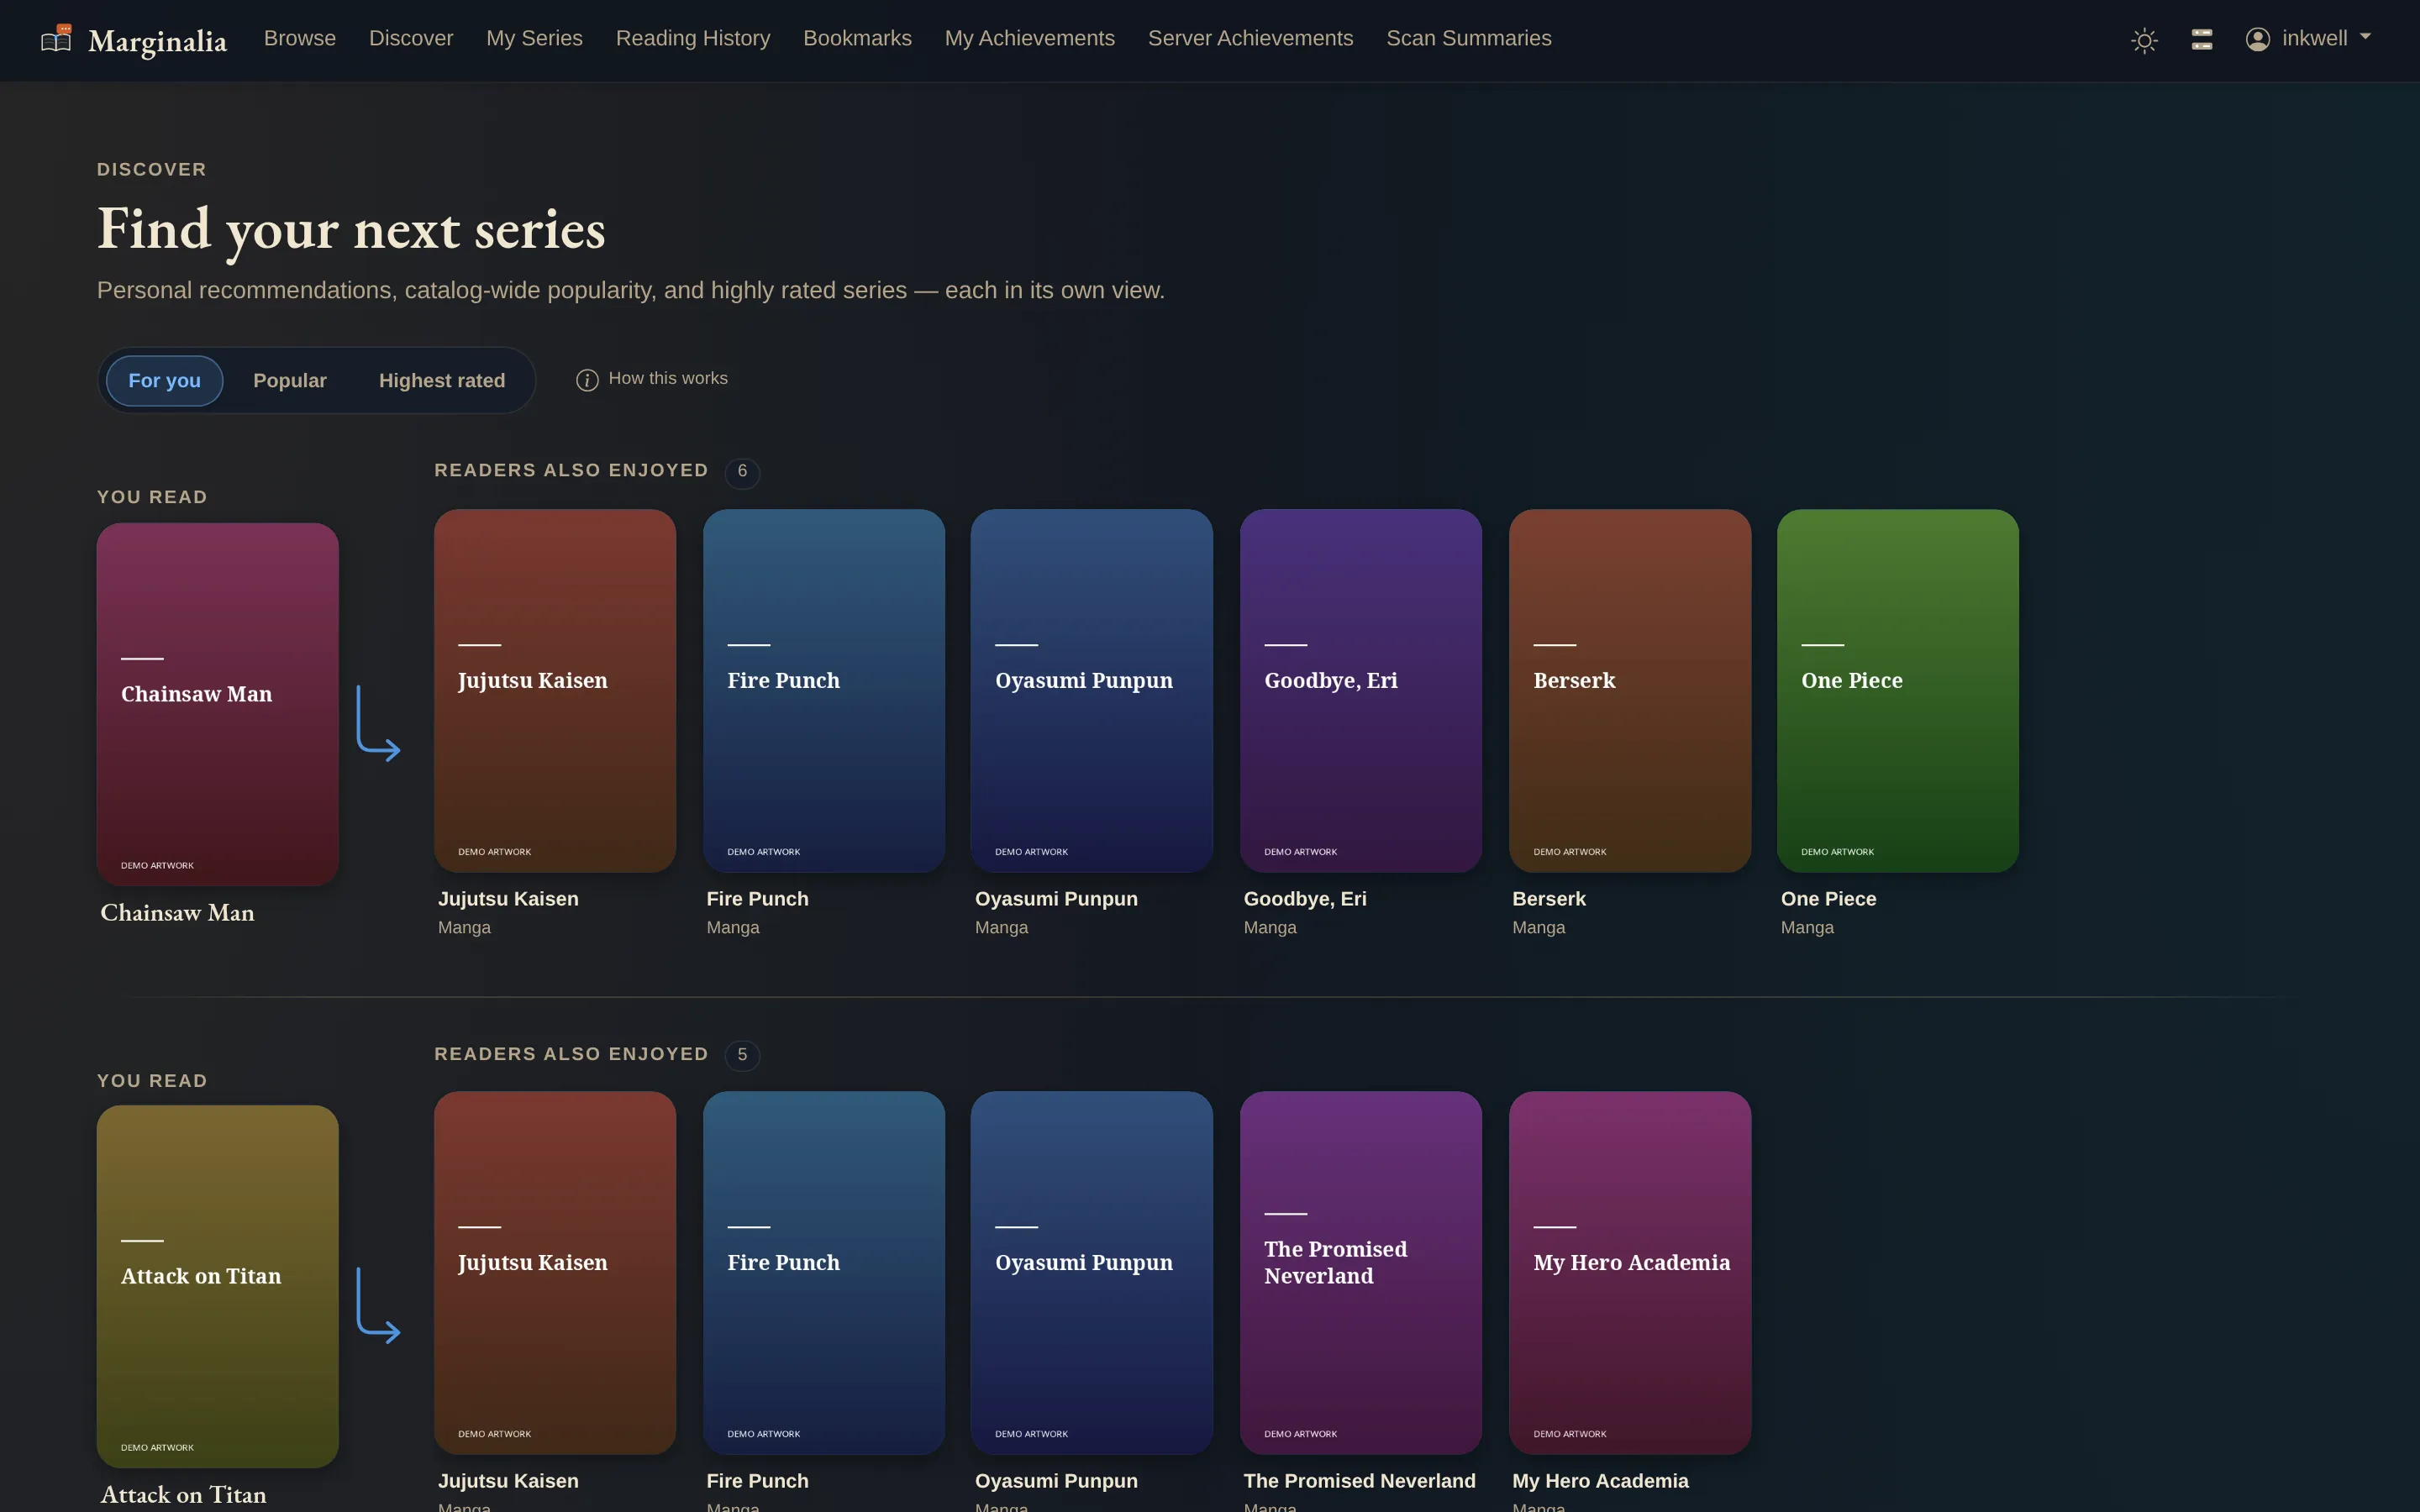This screenshot has width=2420, height=1512.
Task: Open the Attack on Titan cover
Action: coord(217,1286)
